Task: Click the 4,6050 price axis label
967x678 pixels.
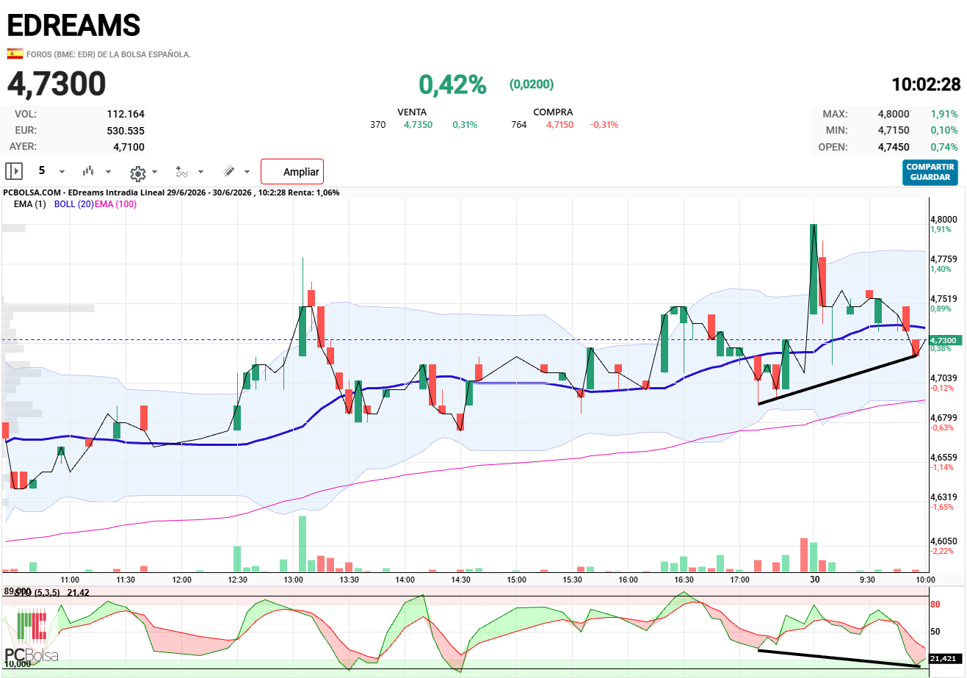Action: coord(944,541)
